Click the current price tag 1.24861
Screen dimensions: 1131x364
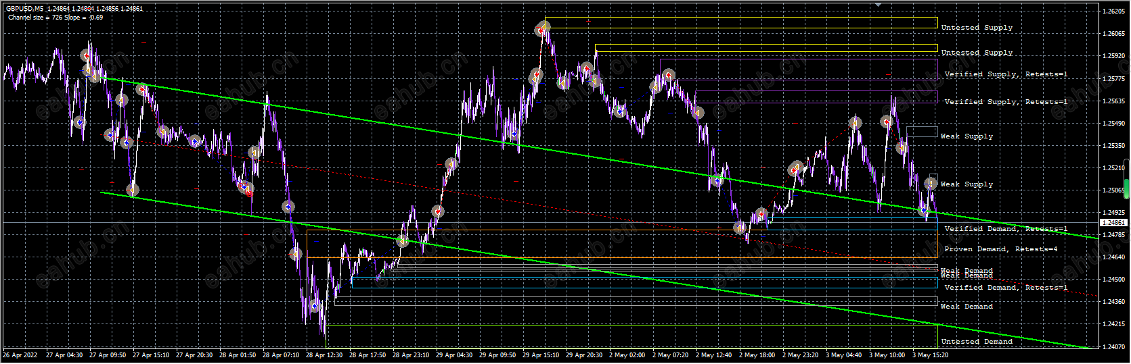(1113, 222)
